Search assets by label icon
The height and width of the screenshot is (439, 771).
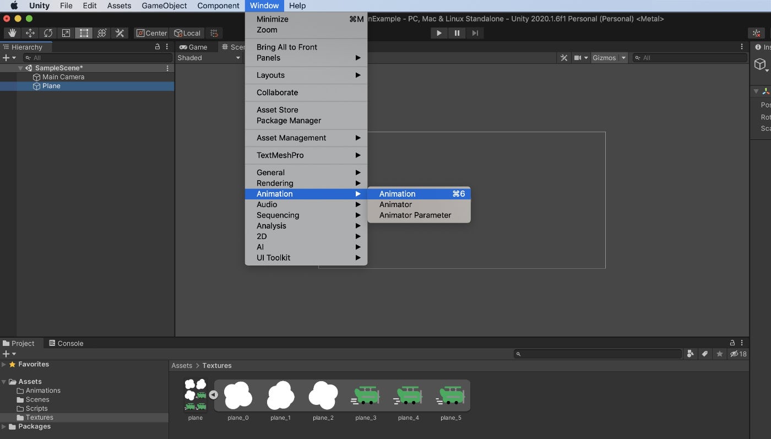click(x=705, y=354)
